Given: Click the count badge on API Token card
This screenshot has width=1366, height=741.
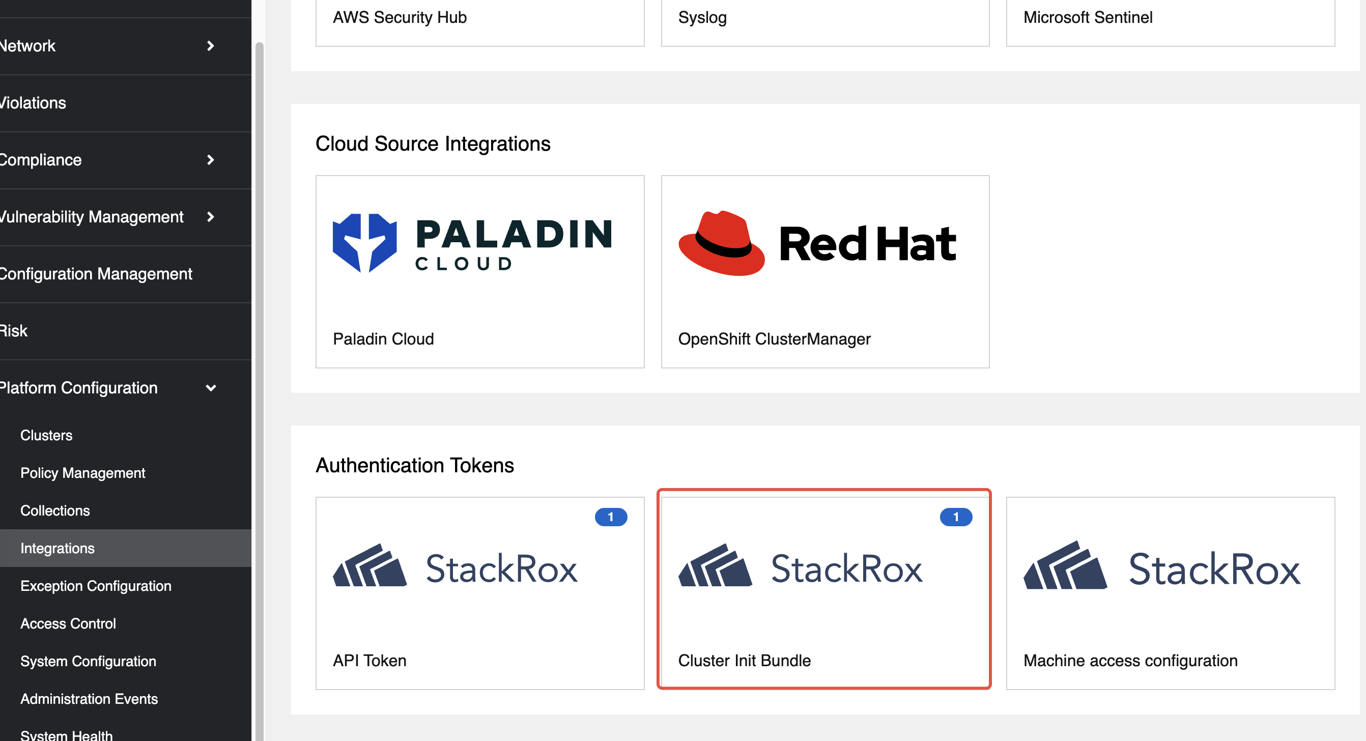Looking at the screenshot, I should [611, 517].
